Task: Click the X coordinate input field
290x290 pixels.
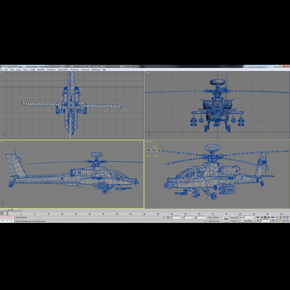Action: point(176,218)
